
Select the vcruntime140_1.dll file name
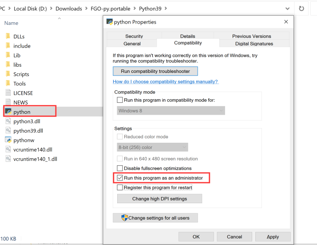coord(35,159)
